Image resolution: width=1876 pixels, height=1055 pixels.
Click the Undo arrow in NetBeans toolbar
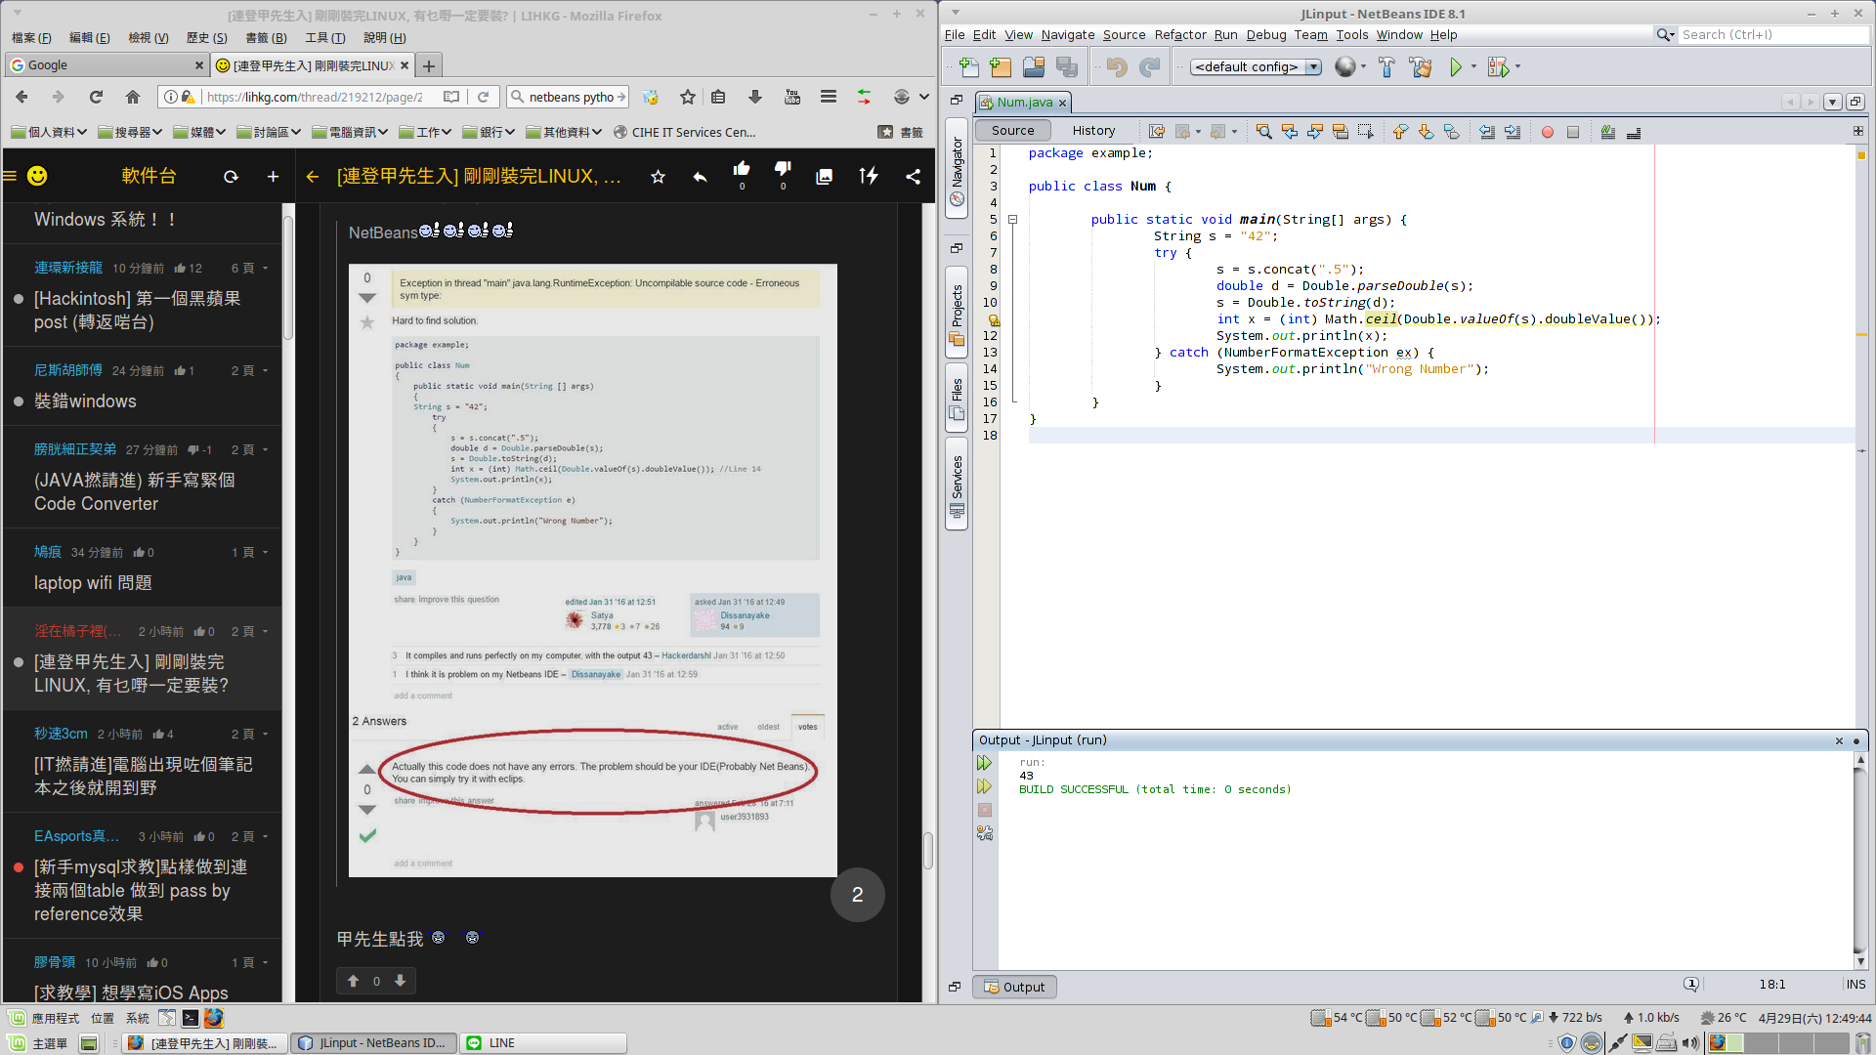click(1117, 67)
